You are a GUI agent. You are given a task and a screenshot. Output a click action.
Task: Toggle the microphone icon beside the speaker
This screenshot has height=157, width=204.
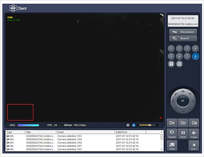(x=128, y=125)
